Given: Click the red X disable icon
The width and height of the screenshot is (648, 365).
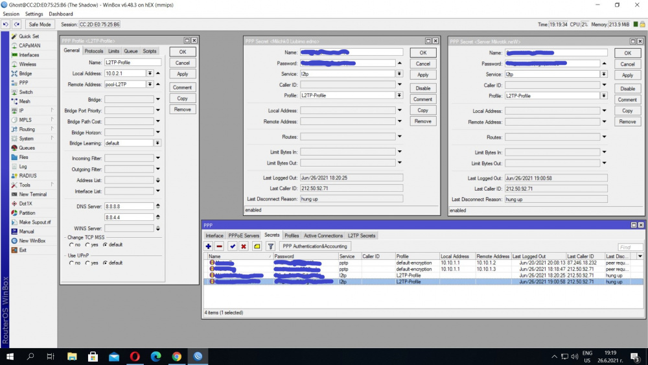Looking at the screenshot, I should tap(244, 246).
